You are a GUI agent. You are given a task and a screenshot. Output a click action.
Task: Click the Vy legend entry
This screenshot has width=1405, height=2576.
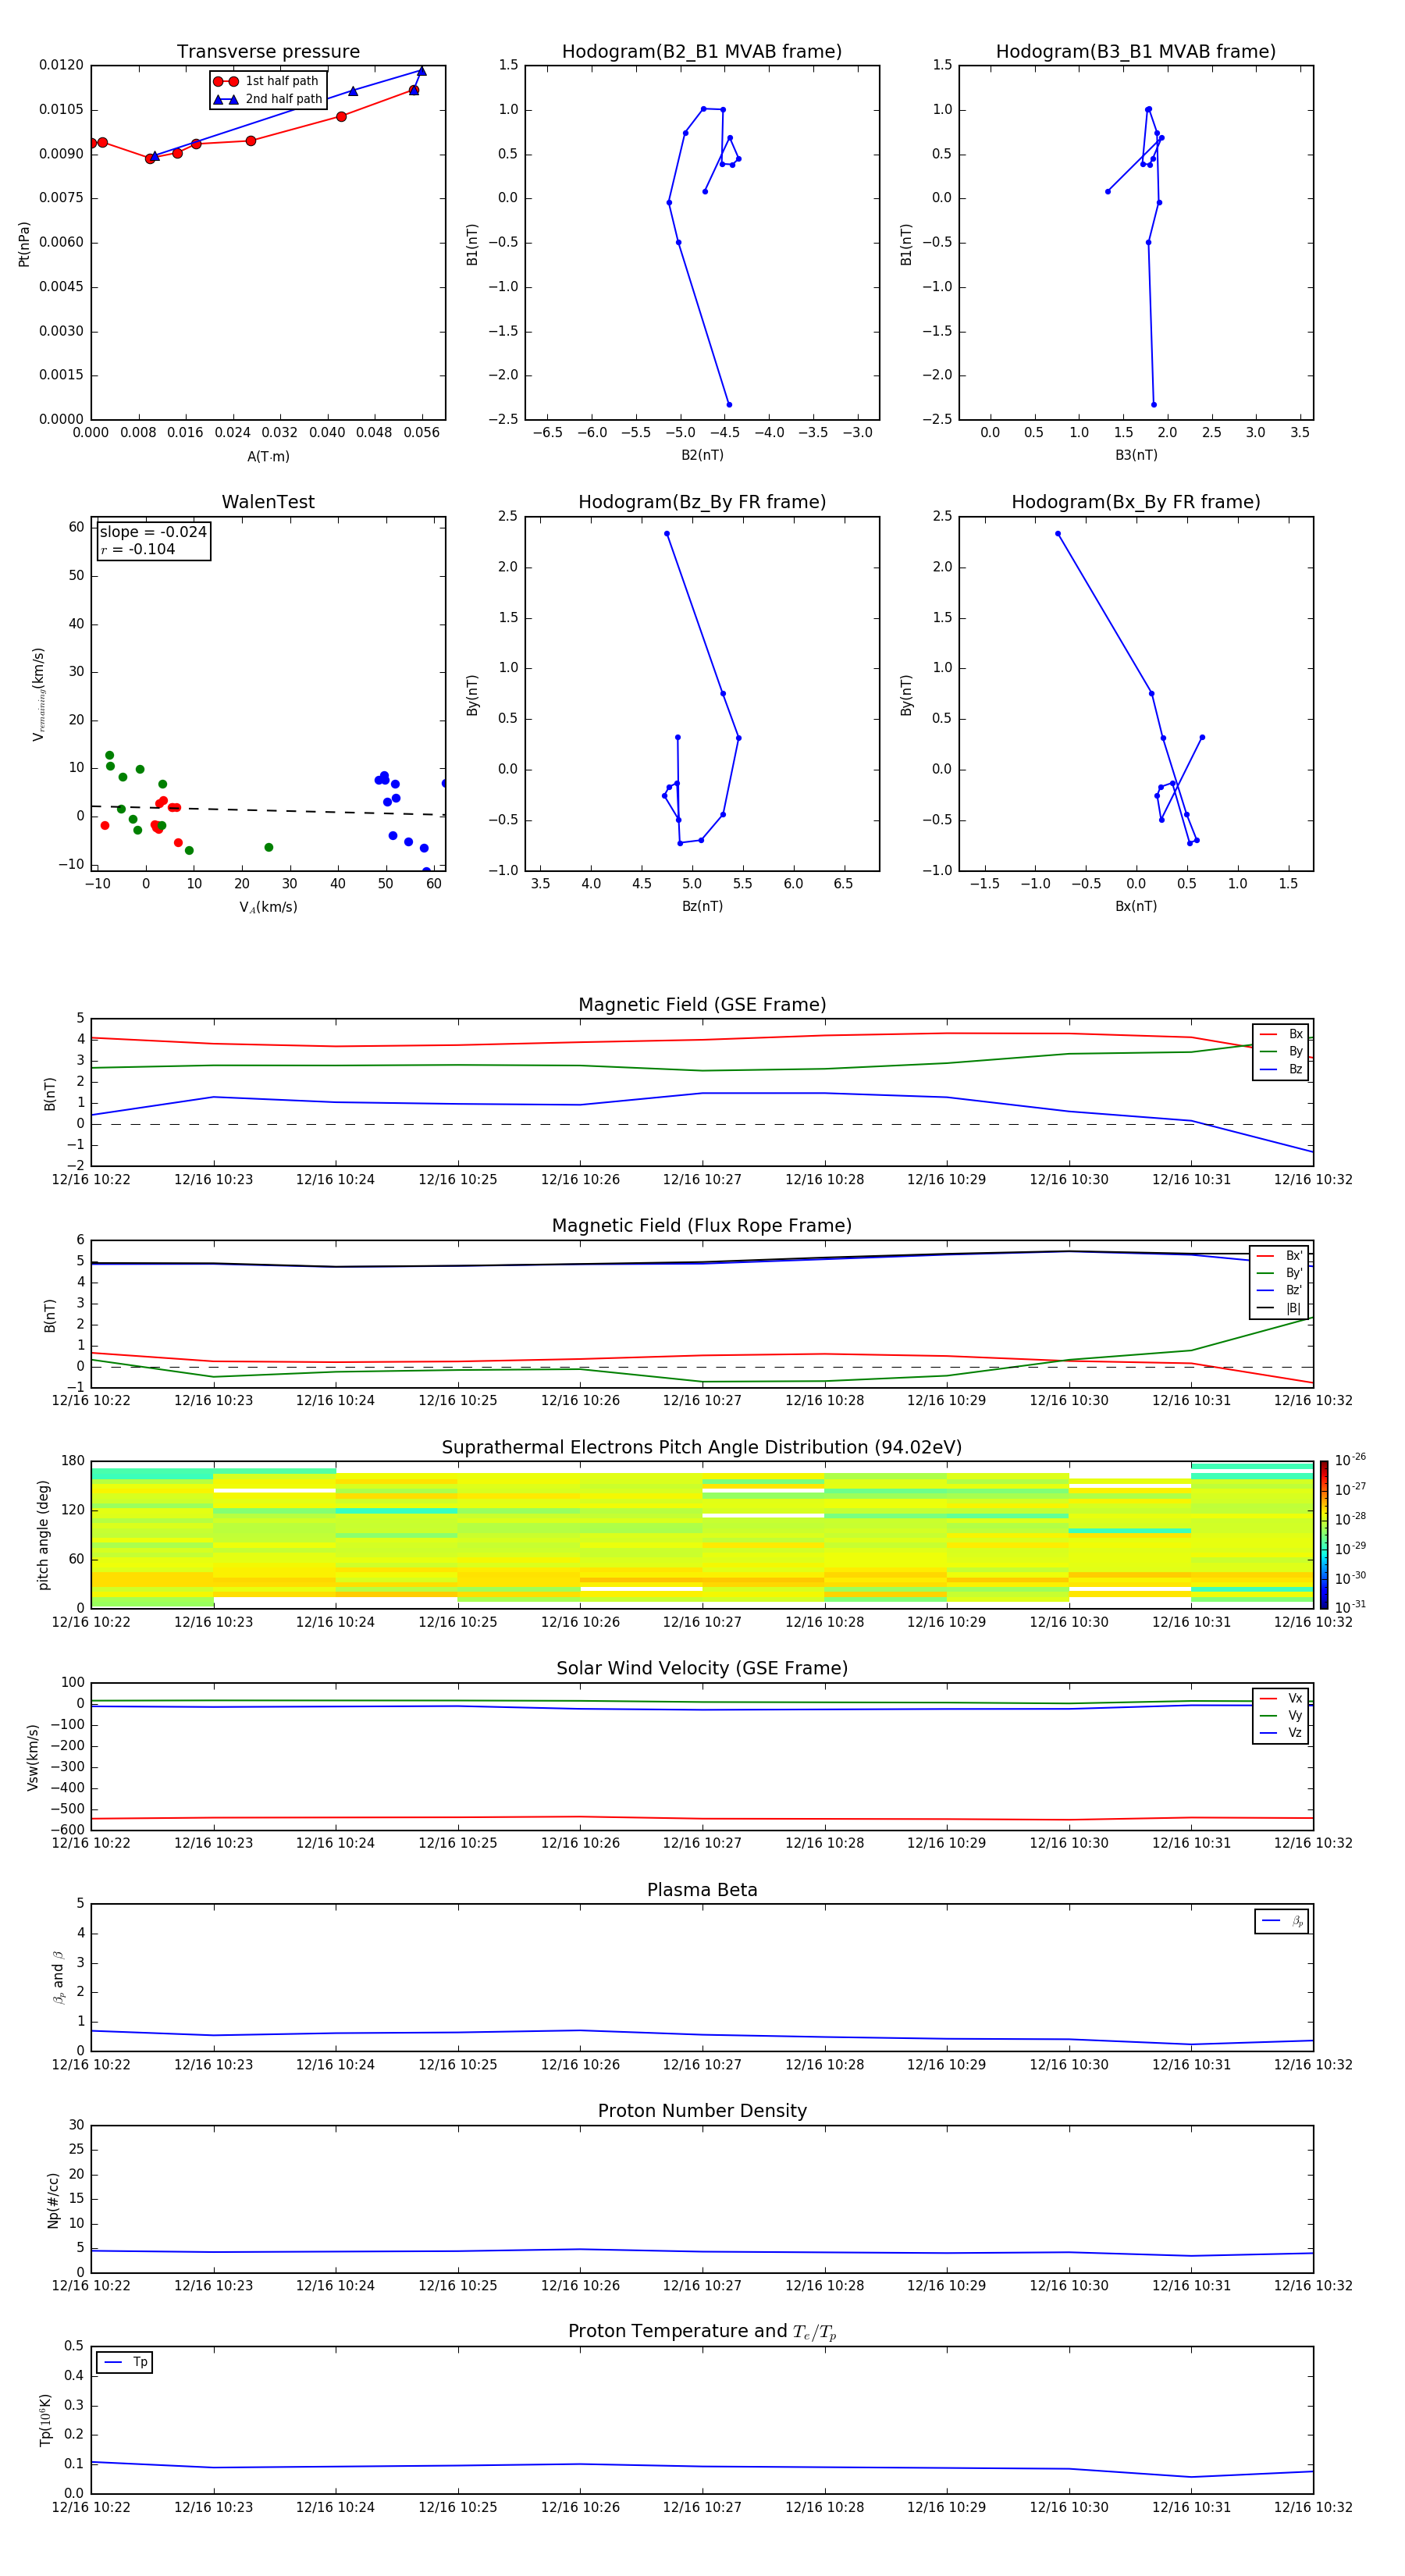[x=1281, y=1715]
